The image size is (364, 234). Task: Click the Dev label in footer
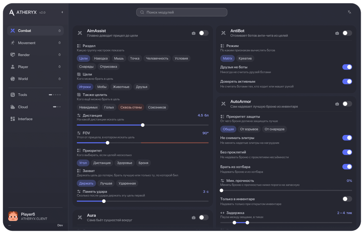coord(60,225)
